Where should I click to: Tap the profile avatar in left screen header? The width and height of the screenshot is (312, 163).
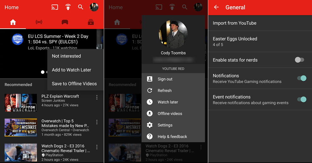click(94, 7)
